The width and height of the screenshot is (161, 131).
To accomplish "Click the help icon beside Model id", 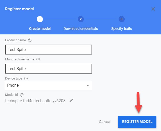I will coord(22,95).
